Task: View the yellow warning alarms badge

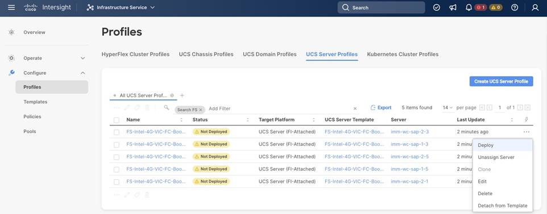Action: [x=496, y=7]
